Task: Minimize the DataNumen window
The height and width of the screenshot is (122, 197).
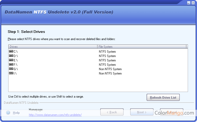Action: (x=189, y=3)
